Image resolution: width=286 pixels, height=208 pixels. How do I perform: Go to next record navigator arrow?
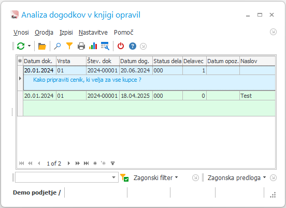pos(69,163)
